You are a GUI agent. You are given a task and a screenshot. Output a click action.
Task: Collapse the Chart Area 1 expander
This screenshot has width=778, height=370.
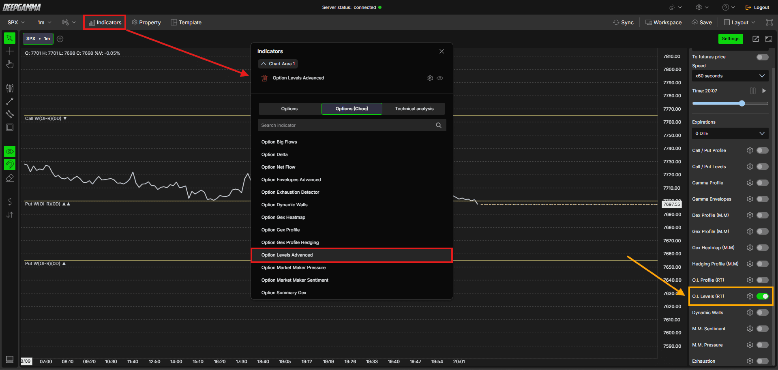[278, 64]
